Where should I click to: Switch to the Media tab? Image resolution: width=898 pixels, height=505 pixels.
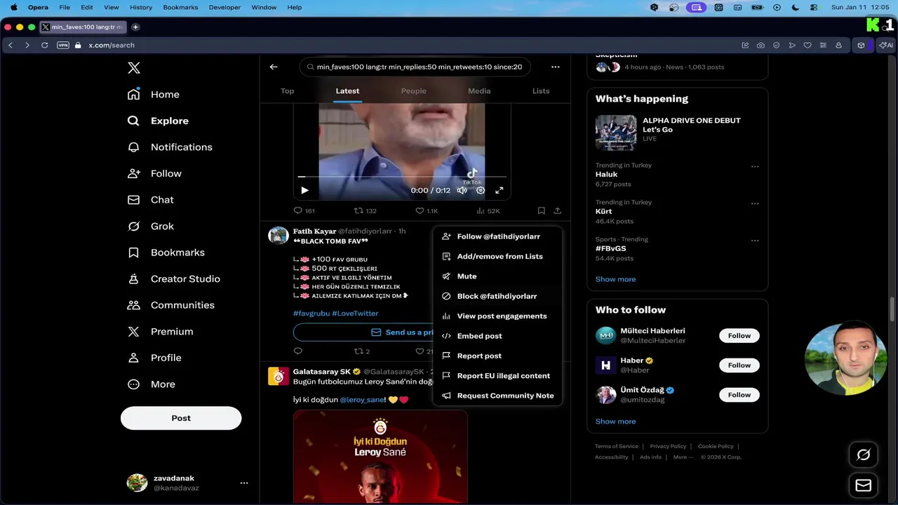[x=479, y=91]
